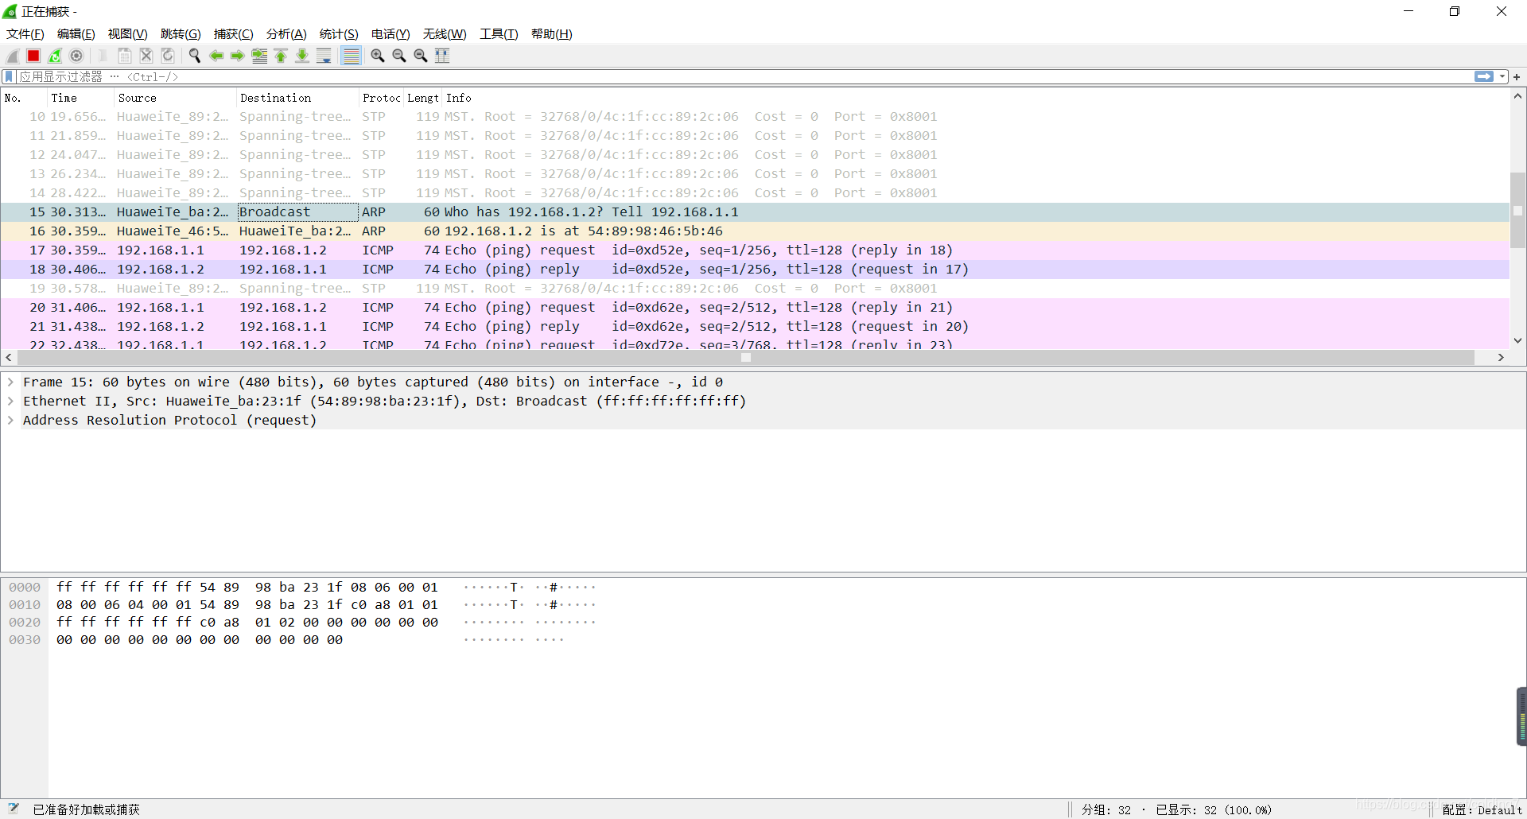Sort packets by No. column header
Screen dimensions: 1527x819
coord(24,98)
